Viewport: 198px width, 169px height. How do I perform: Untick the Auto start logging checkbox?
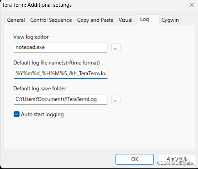pyautogui.click(x=16, y=114)
